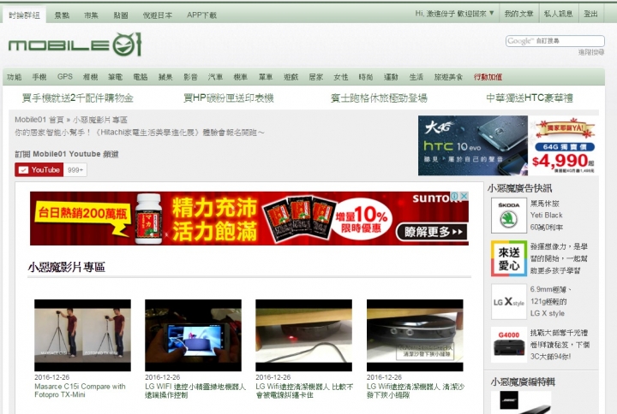Click 登出 to log out

[590, 14]
